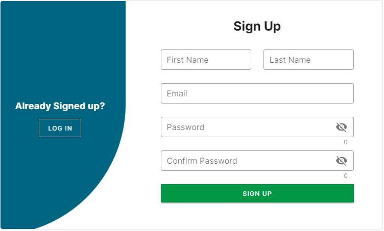This screenshot has width=384, height=231.
Task: Focus the First Name field
Action: (206, 60)
